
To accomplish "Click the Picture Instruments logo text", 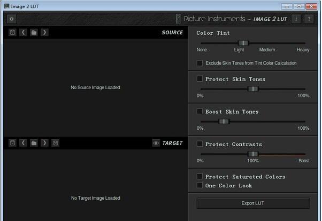I will (x=214, y=19).
